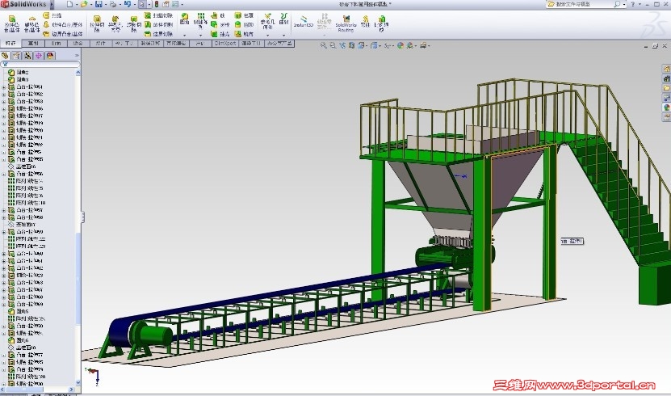Click the Instant3D icon
The height and width of the screenshot is (396, 671).
(304, 18)
